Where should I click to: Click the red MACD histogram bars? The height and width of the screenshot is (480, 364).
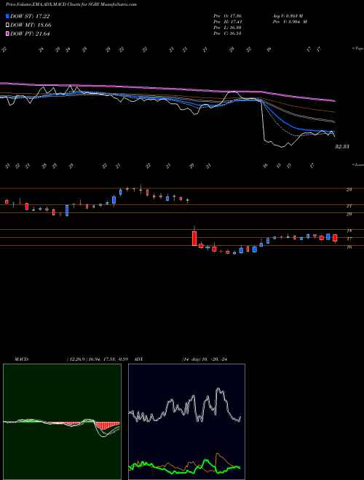(x=107, y=425)
